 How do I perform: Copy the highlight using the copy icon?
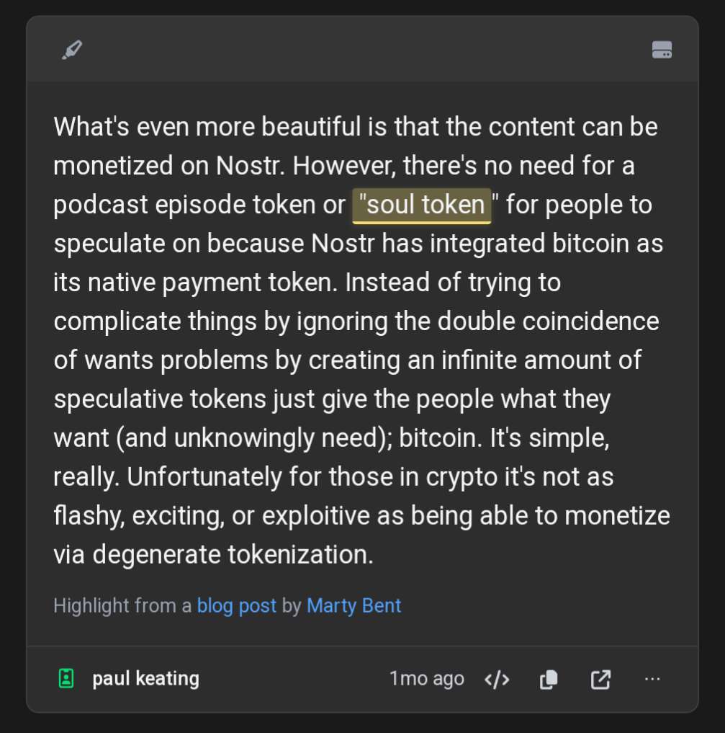[549, 679]
